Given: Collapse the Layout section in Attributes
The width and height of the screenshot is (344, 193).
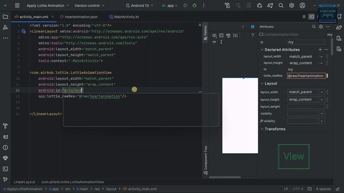Looking at the screenshot, I should coord(262,84).
